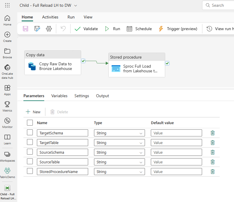Open pipeline settings gear icon

coord(49,29)
